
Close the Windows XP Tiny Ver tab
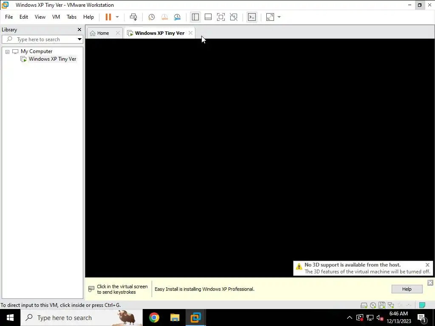(x=190, y=33)
